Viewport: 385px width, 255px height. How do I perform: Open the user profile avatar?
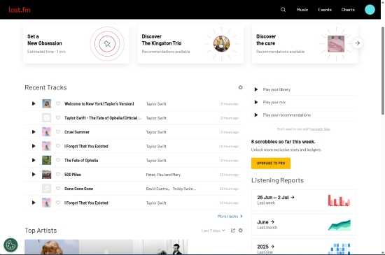coord(370,10)
